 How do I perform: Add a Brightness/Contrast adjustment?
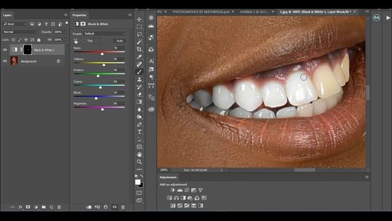tap(173, 190)
